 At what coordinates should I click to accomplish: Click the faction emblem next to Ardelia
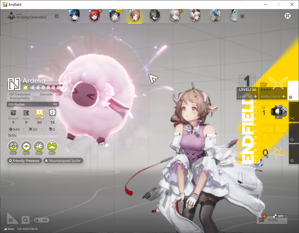pos(14,84)
